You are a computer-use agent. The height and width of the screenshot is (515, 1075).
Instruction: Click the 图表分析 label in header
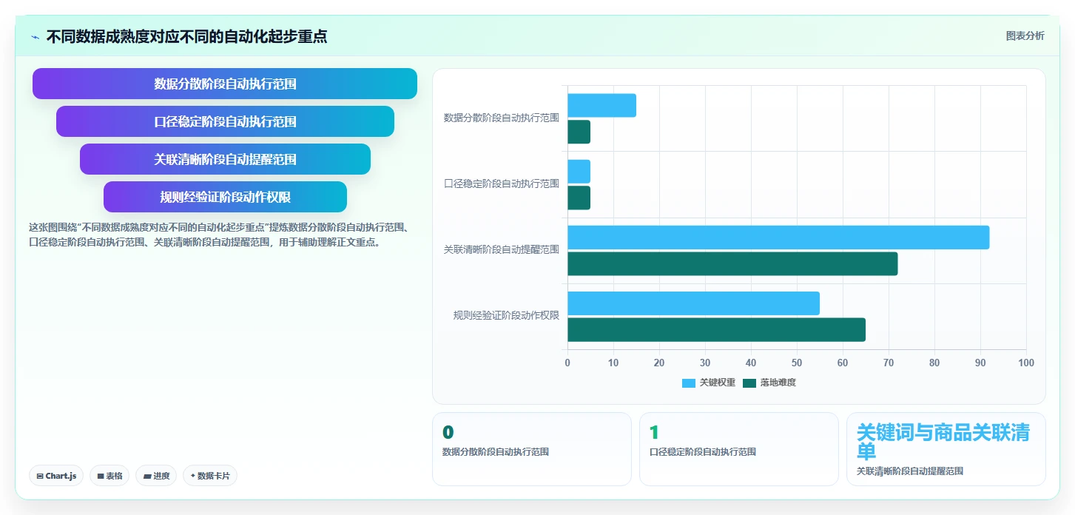(1025, 36)
